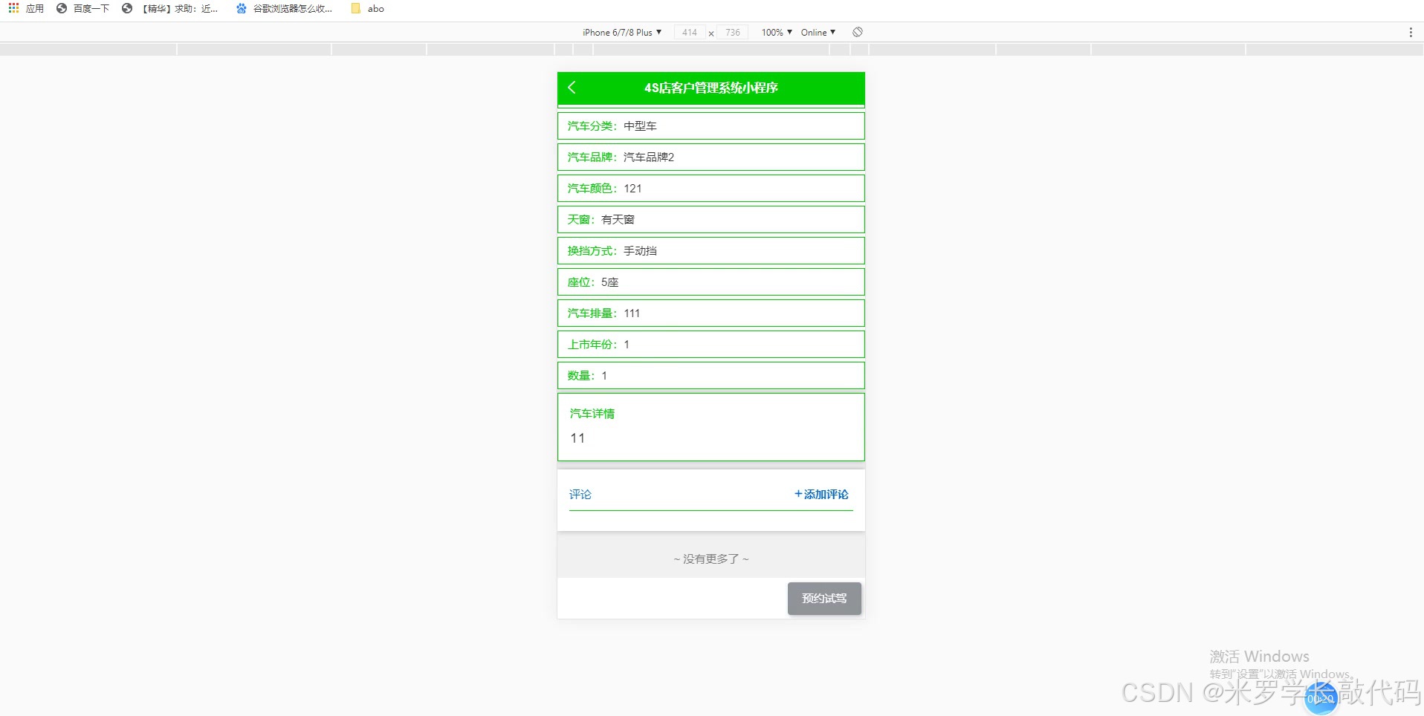The height and width of the screenshot is (716, 1424).
Task: Click the 百度一下 bookmark
Action: pyautogui.click(x=89, y=8)
